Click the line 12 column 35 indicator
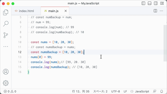Viewport: 167px width, 94px height. coord(81,91)
